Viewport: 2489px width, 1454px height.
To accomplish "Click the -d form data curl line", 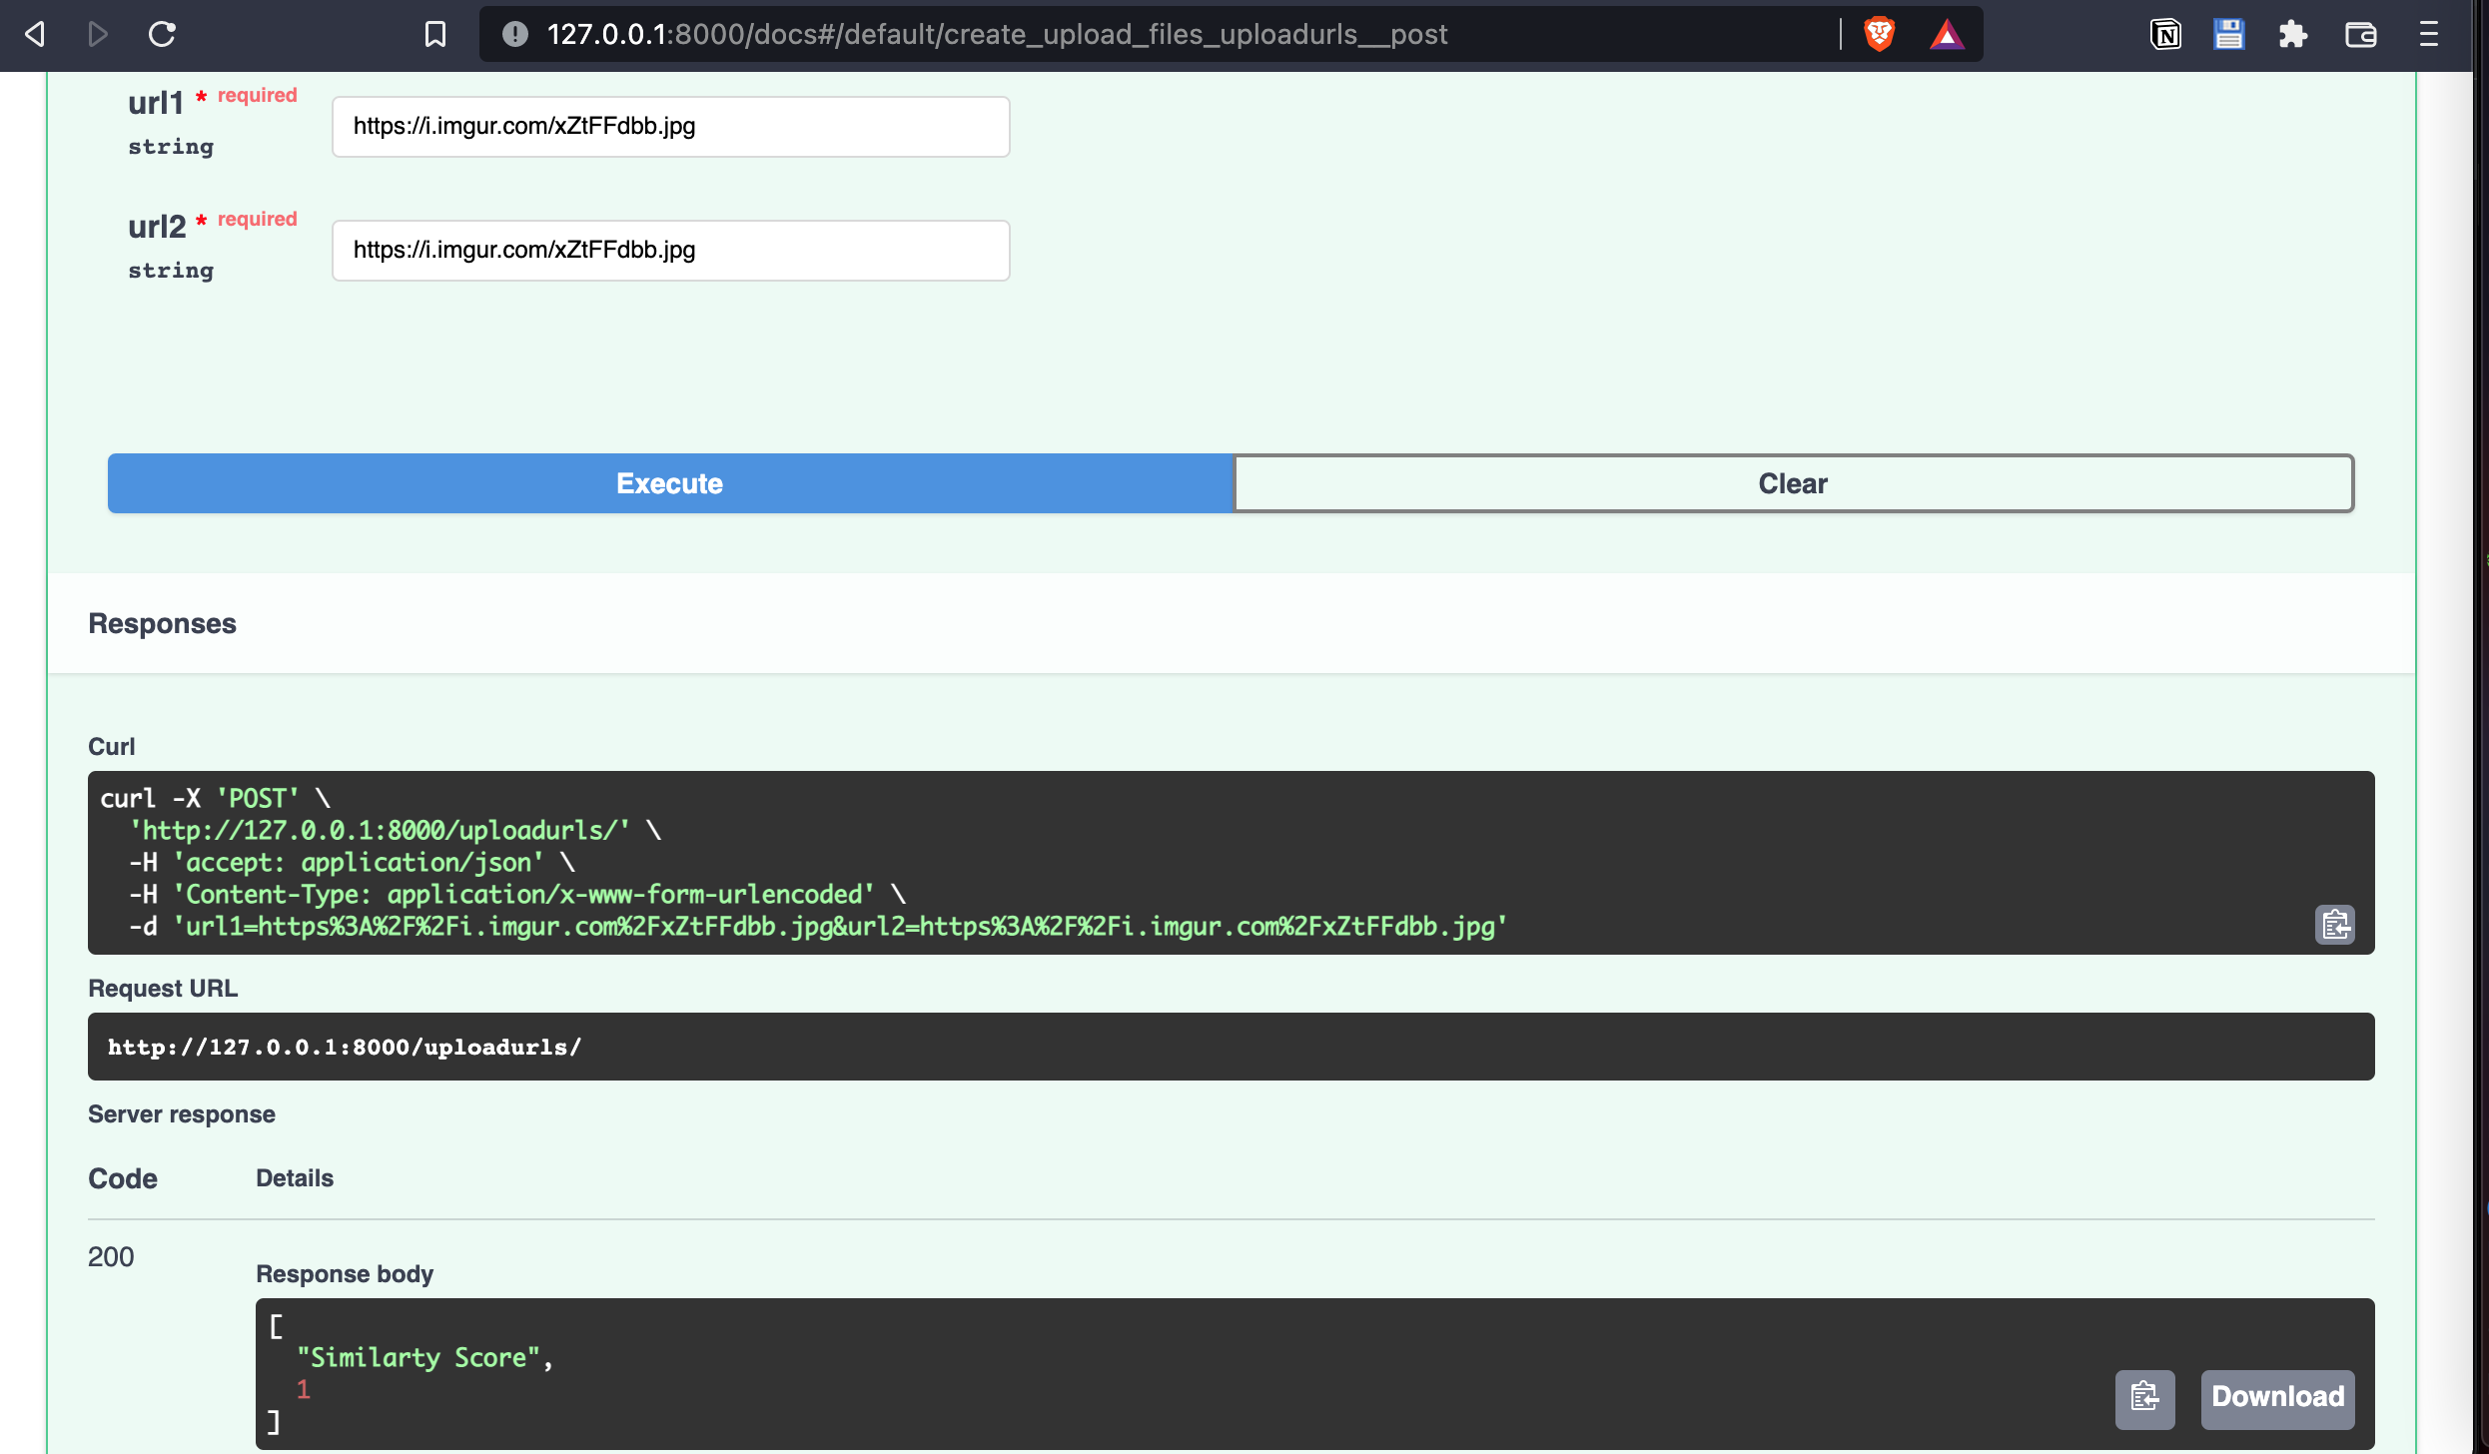I will [x=818, y=927].
